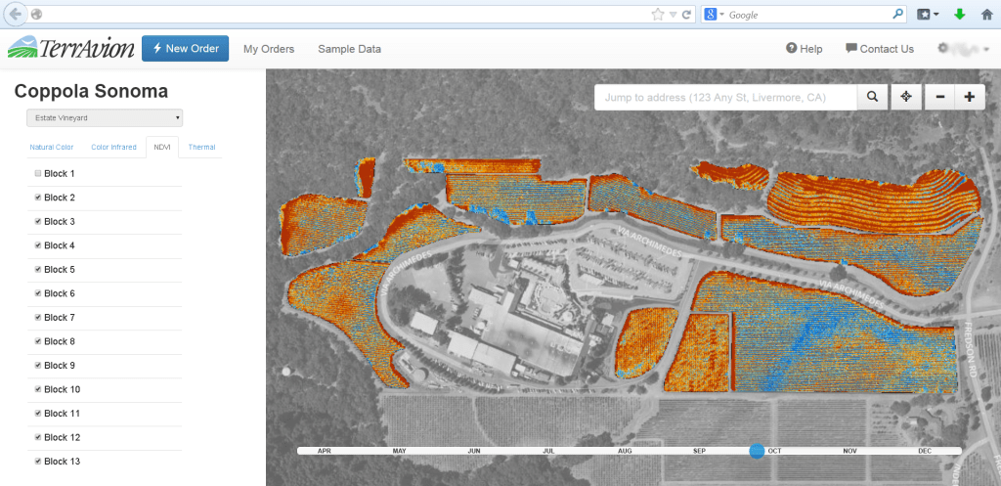This screenshot has width=1001, height=486.
Task: Open the browser home page icon
Action: 986,15
